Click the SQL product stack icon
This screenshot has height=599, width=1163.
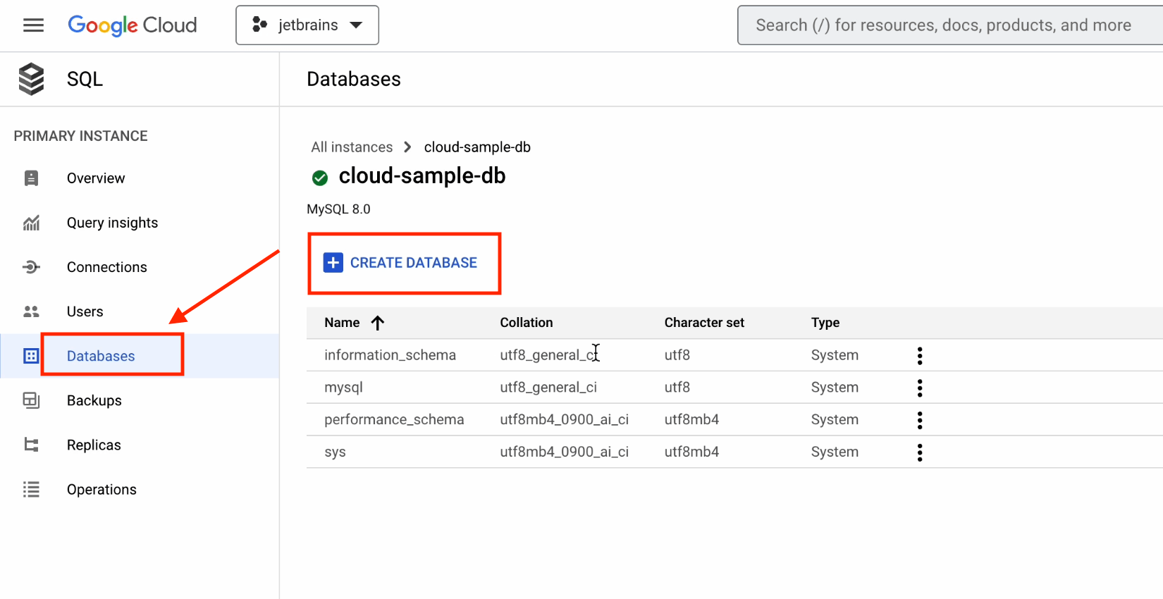31,79
